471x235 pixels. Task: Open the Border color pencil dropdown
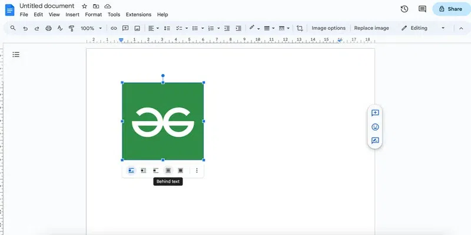coord(254,28)
